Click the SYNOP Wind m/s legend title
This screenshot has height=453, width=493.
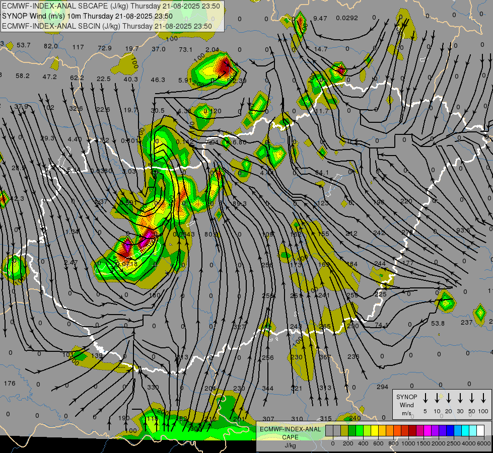click(406, 405)
